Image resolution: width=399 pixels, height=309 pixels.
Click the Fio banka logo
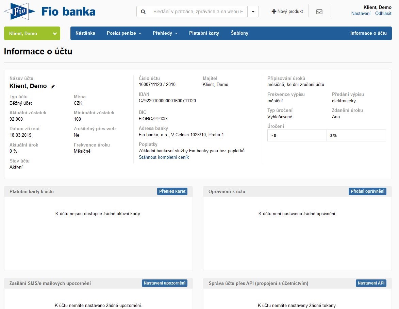(50, 11)
